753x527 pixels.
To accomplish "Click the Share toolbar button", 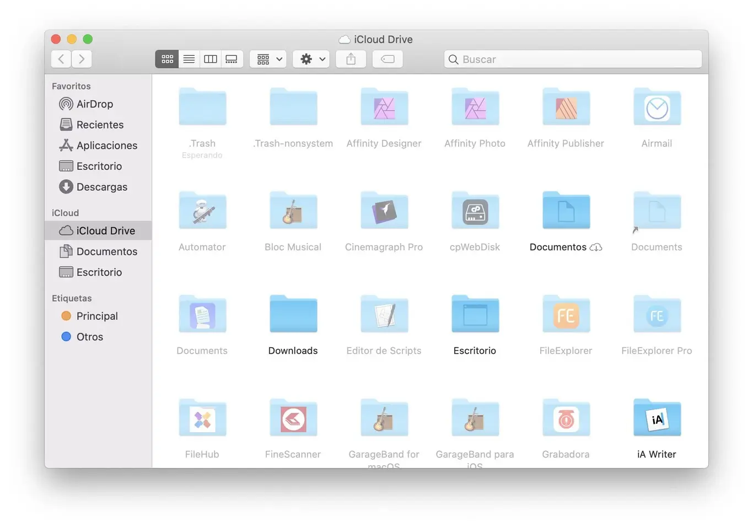I will point(351,59).
